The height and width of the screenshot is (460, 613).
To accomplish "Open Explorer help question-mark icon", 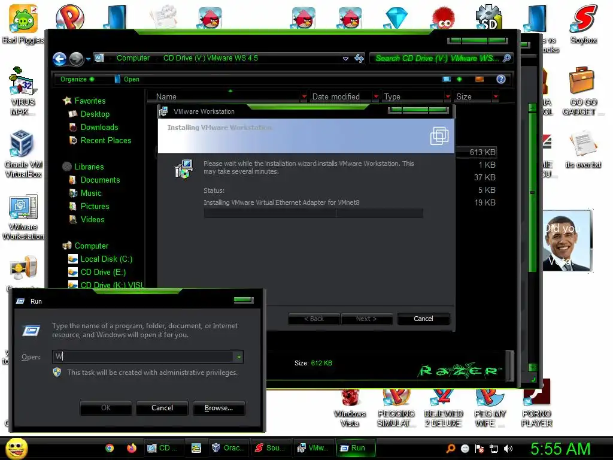I will tap(501, 80).
